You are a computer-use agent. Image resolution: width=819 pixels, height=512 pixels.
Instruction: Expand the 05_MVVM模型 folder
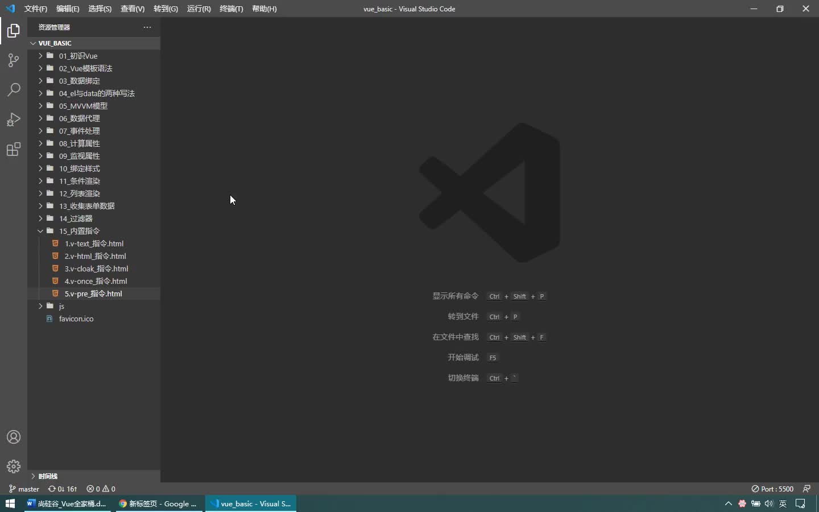pos(94,106)
